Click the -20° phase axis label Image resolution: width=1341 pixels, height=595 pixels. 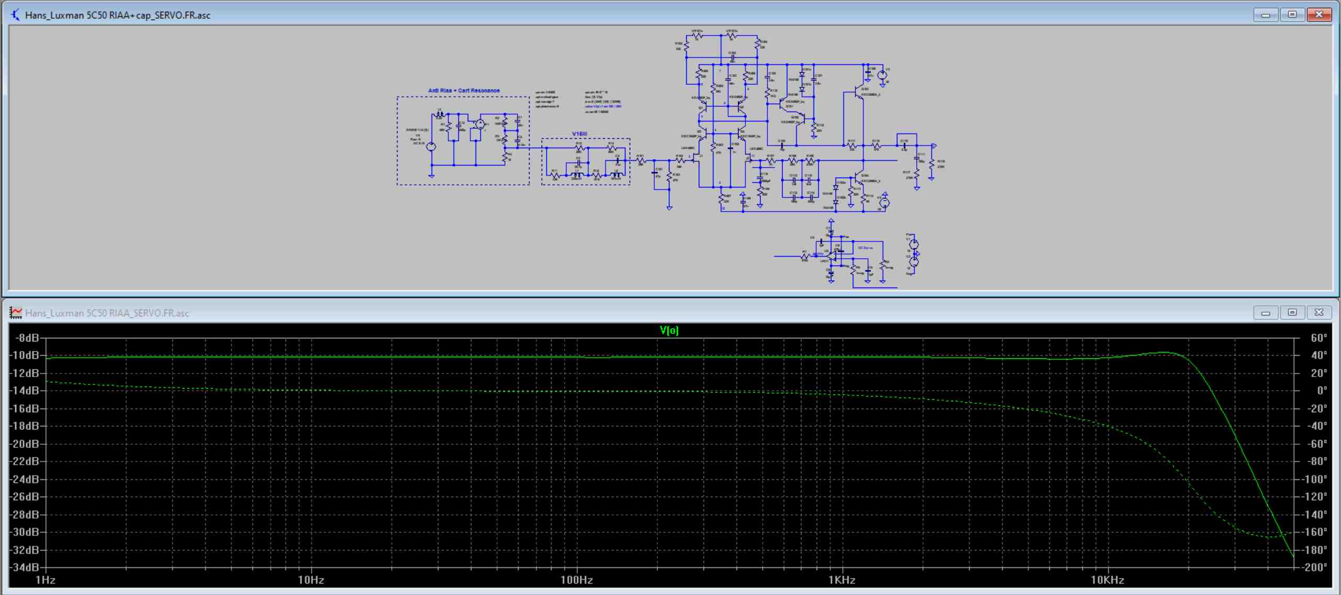click(1316, 409)
